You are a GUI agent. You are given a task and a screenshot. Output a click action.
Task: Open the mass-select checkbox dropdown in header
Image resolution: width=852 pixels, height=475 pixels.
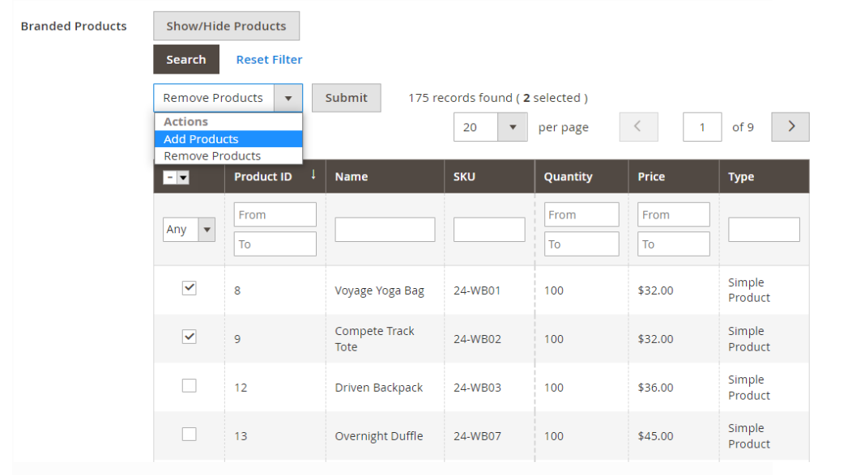183,178
